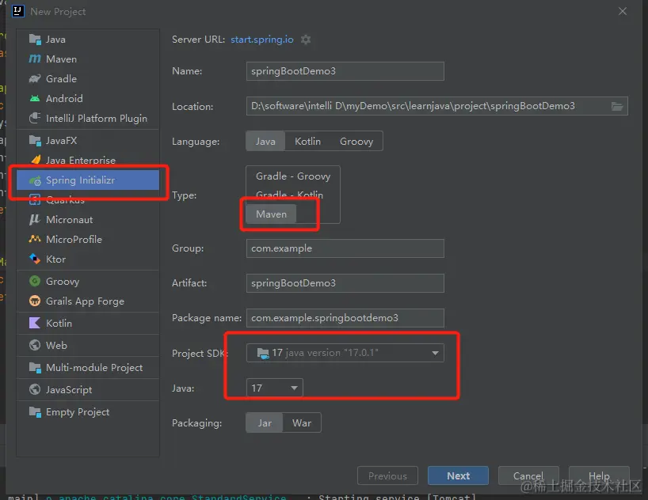
Task: Browse for project location folder
Action: coord(617,107)
